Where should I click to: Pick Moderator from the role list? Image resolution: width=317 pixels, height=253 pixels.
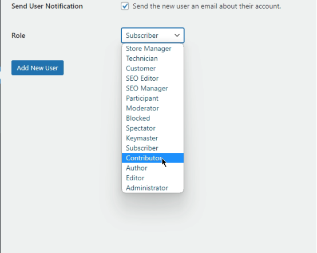pos(153,108)
